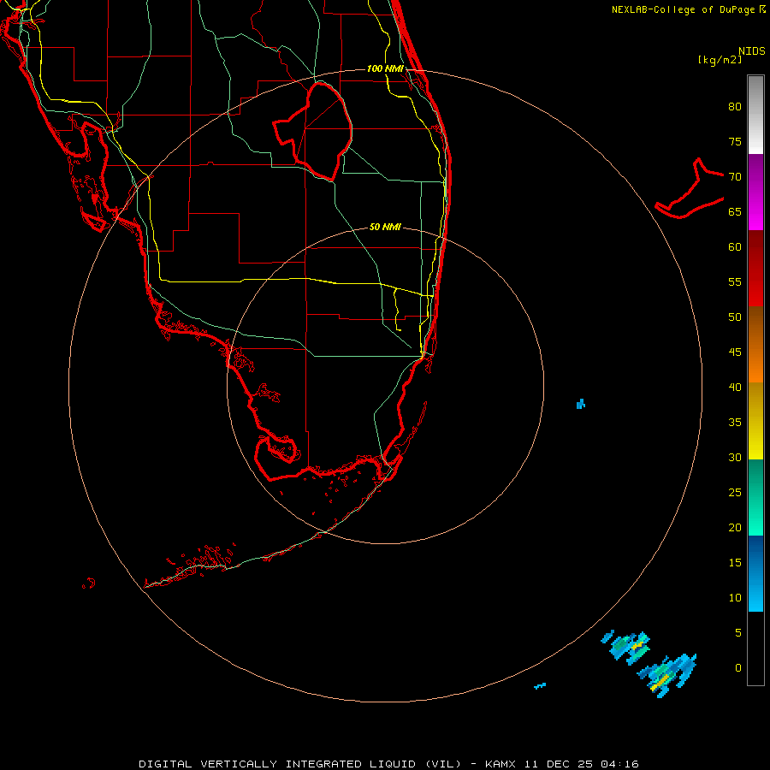Click the upper VIL echo cluster in the southeast
The width and height of the screenshot is (770, 770).
pos(625,646)
